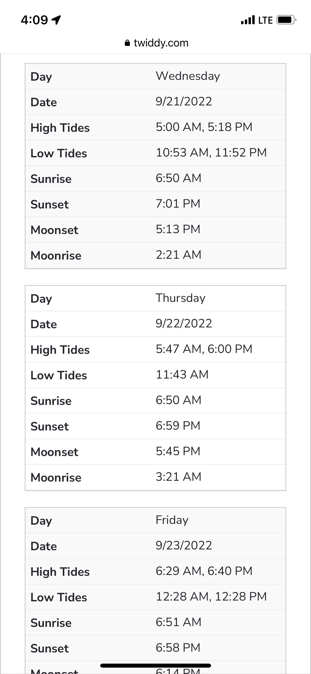Tap the home indicator bar at bottom
This screenshot has height=674, width=311.
[x=155, y=665]
